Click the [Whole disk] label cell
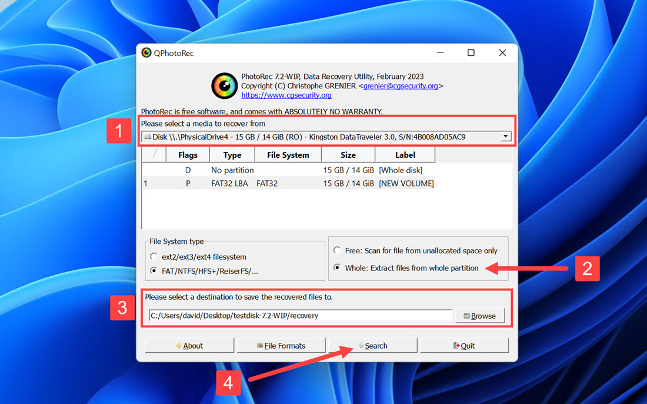This screenshot has width=647, height=404. 401,170
